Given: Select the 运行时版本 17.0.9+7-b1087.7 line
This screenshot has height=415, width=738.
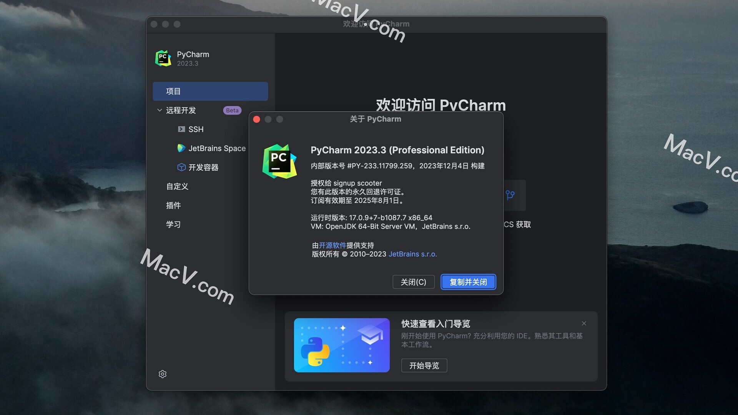Looking at the screenshot, I should point(372,217).
